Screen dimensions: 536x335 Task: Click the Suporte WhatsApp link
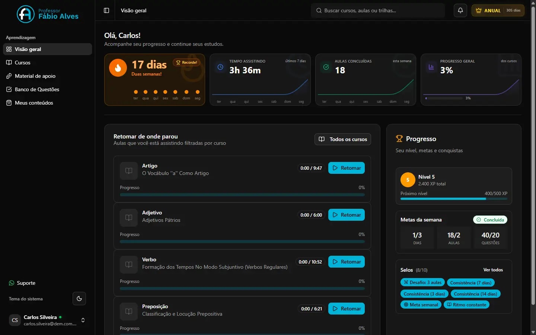(22, 283)
